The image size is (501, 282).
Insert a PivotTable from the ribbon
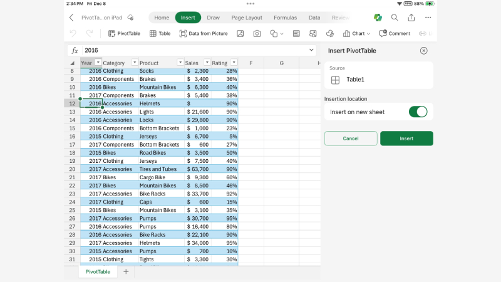[x=124, y=34]
